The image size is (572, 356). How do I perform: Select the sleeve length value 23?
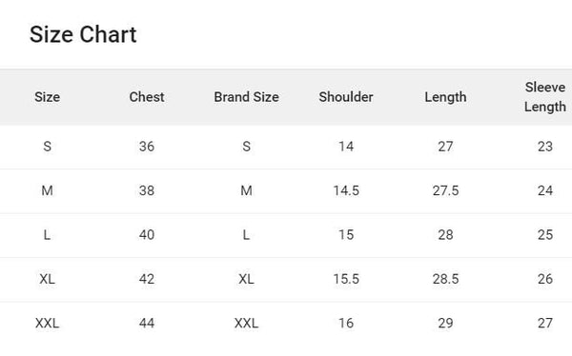pyautogui.click(x=545, y=147)
